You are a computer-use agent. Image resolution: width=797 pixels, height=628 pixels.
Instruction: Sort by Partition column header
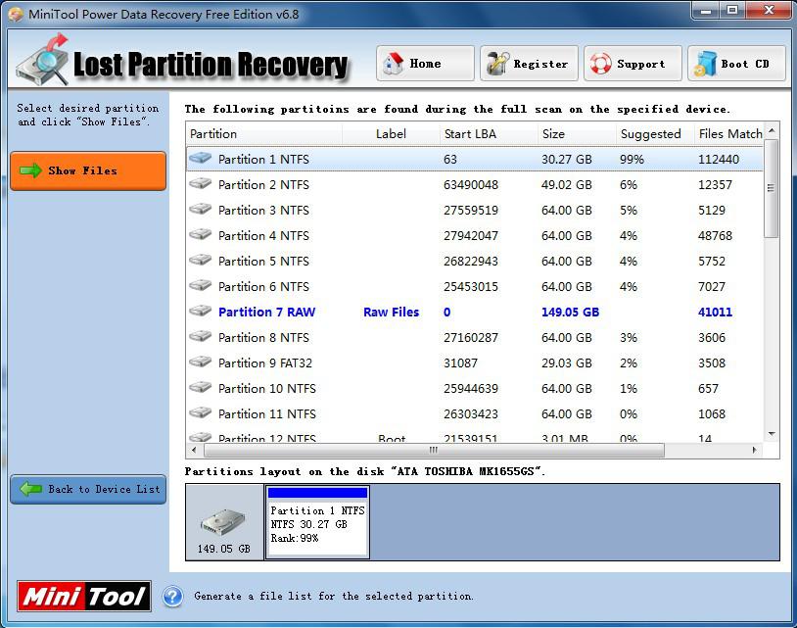tap(264, 134)
